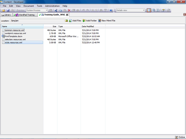
Task: Click the Microsoft Office Wor... type cell
Action: pos(68,36)
